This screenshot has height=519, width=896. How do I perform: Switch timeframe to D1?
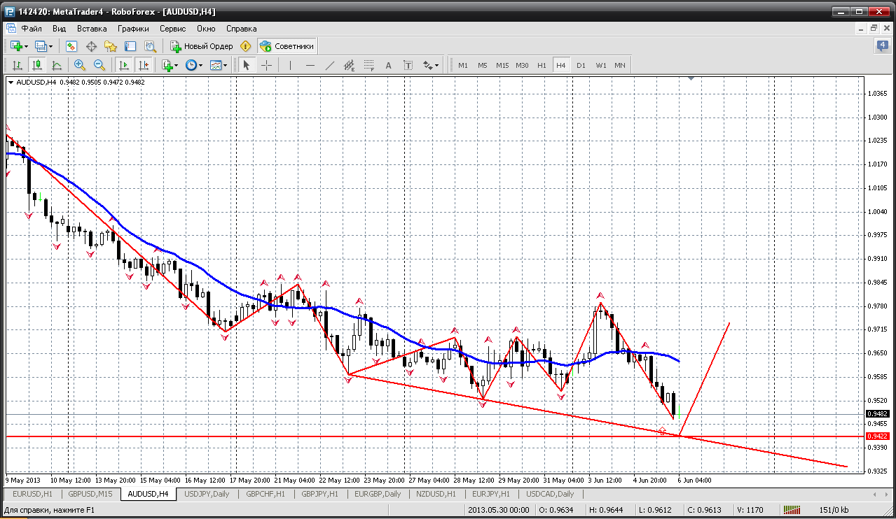coord(581,65)
